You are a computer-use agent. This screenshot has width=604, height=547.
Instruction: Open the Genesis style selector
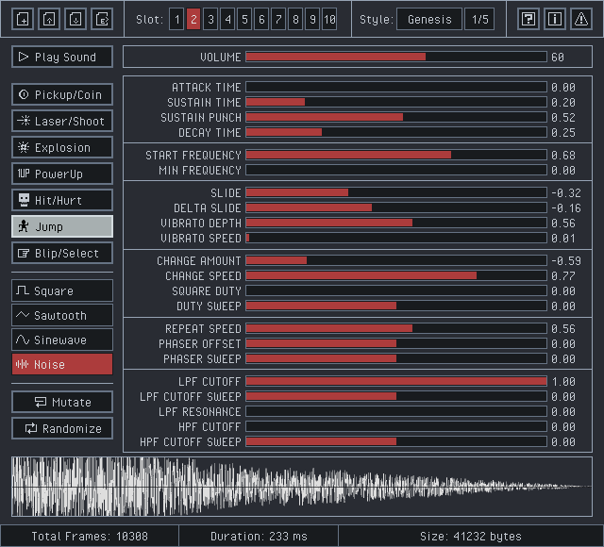429,19
